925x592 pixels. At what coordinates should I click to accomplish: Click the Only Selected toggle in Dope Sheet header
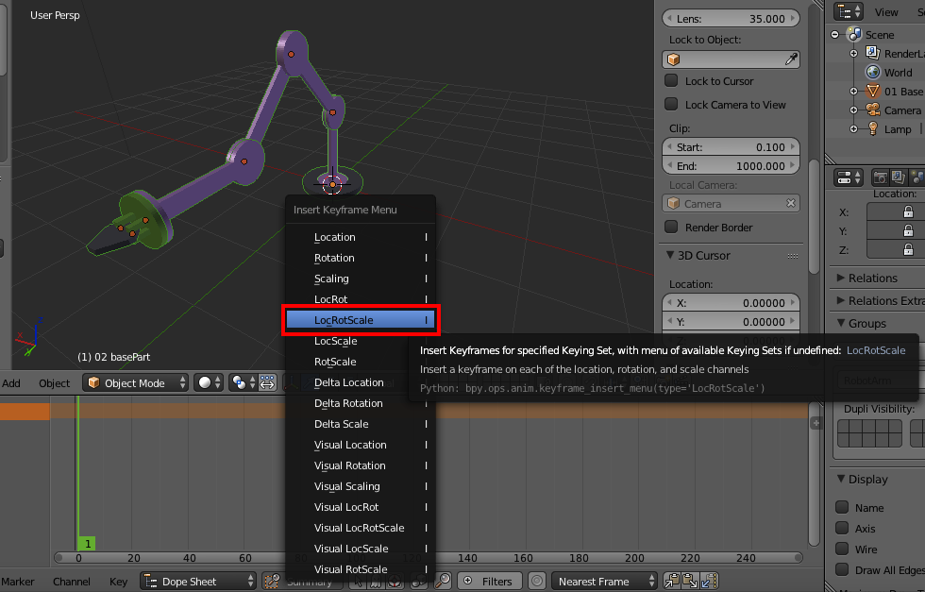click(x=357, y=581)
